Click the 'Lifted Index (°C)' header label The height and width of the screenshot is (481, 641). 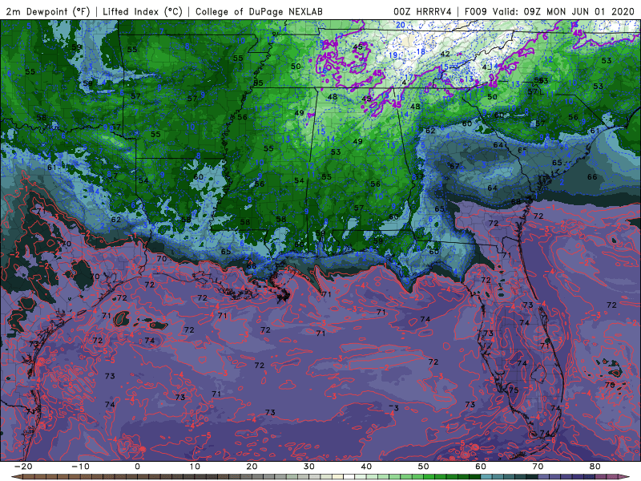[143, 11]
